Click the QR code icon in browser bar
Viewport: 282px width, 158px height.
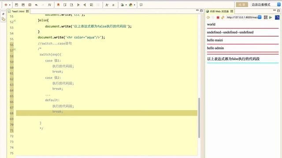tap(266, 18)
